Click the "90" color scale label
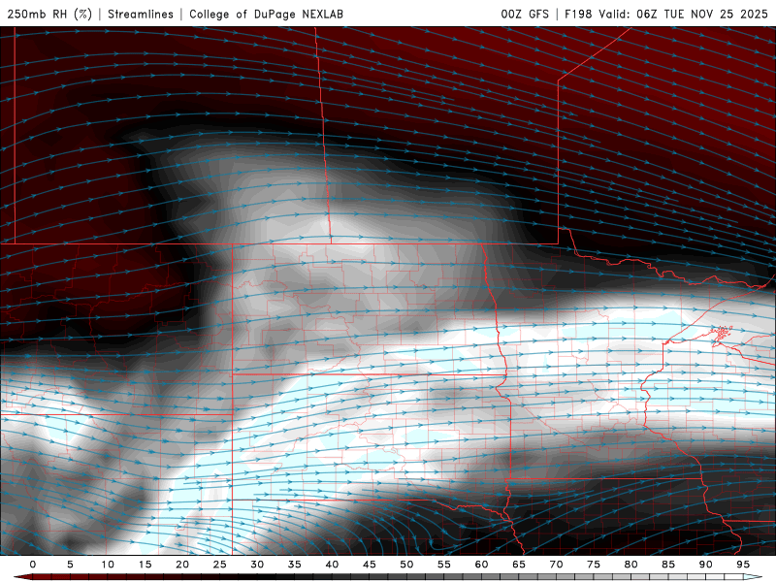 pyautogui.click(x=705, y=565)
